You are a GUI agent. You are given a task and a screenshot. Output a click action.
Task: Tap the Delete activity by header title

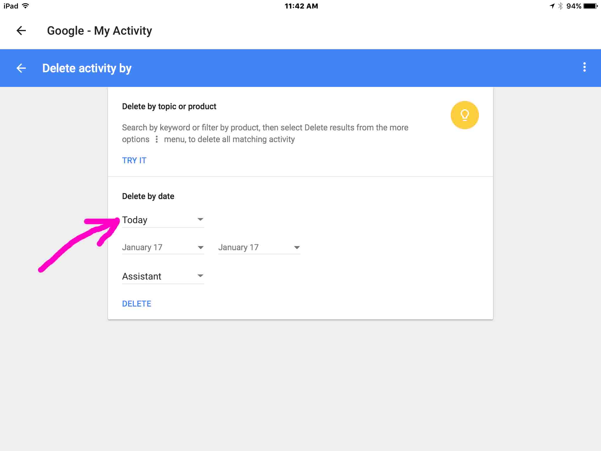pyautogui.click(x=87, y=68)
